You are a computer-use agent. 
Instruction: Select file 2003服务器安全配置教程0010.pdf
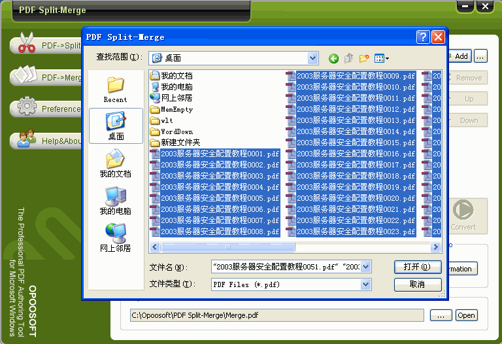(x=351, y=87)
